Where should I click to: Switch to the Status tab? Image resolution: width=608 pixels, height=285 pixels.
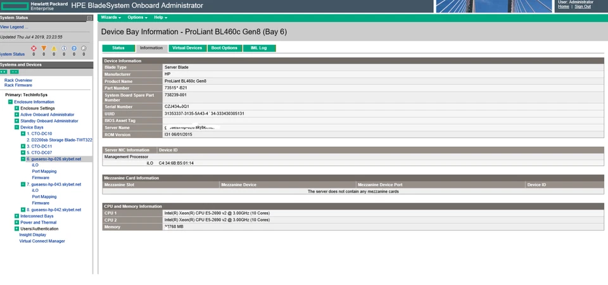[118, 48]
